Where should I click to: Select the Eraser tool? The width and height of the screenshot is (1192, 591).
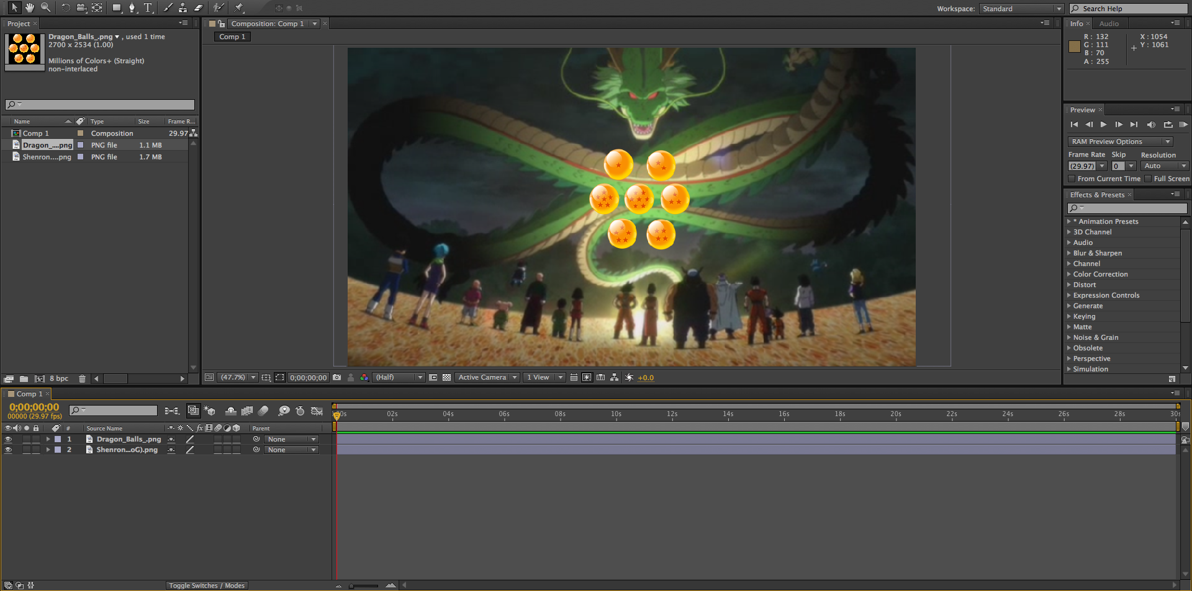click(x=199, y=7)
